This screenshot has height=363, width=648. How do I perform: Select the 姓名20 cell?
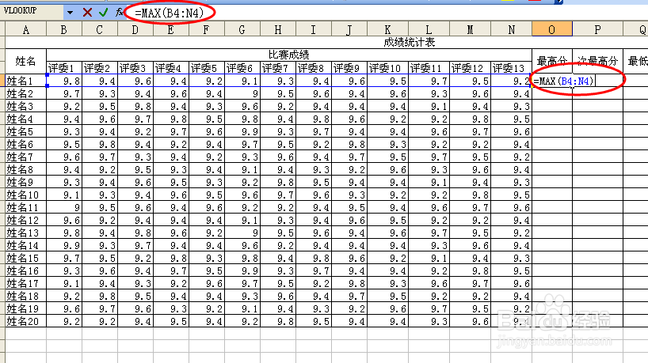(25, 321)
